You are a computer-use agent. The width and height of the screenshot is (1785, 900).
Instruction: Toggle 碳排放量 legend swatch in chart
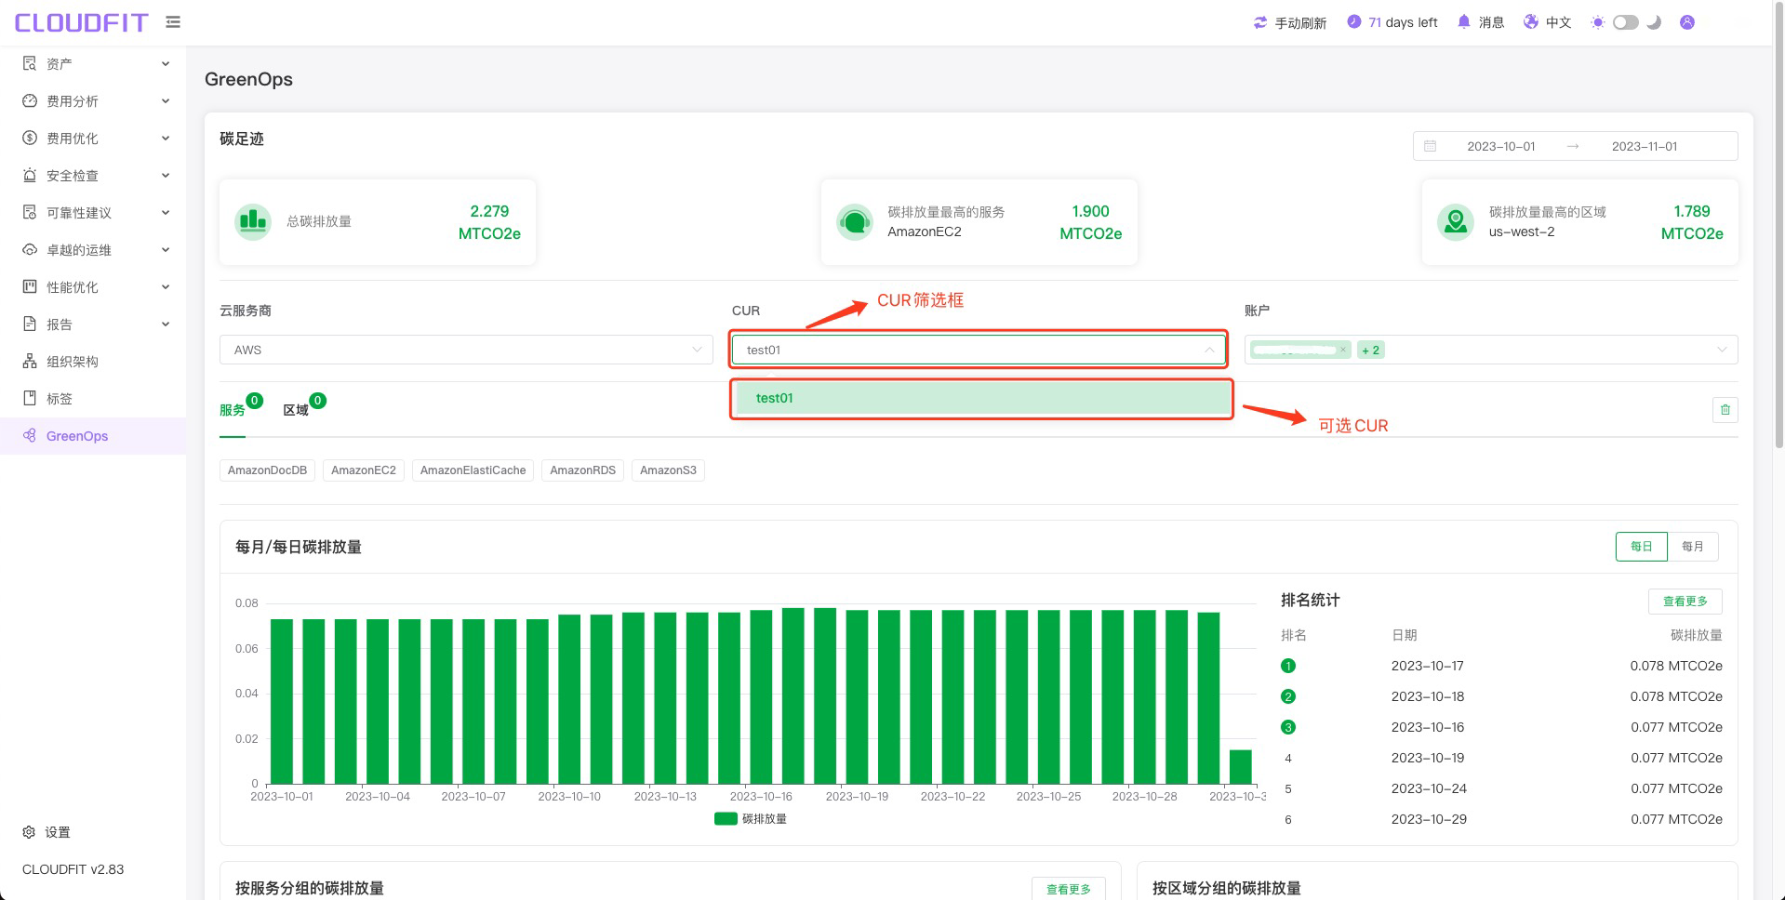click(x=726, y=818)
